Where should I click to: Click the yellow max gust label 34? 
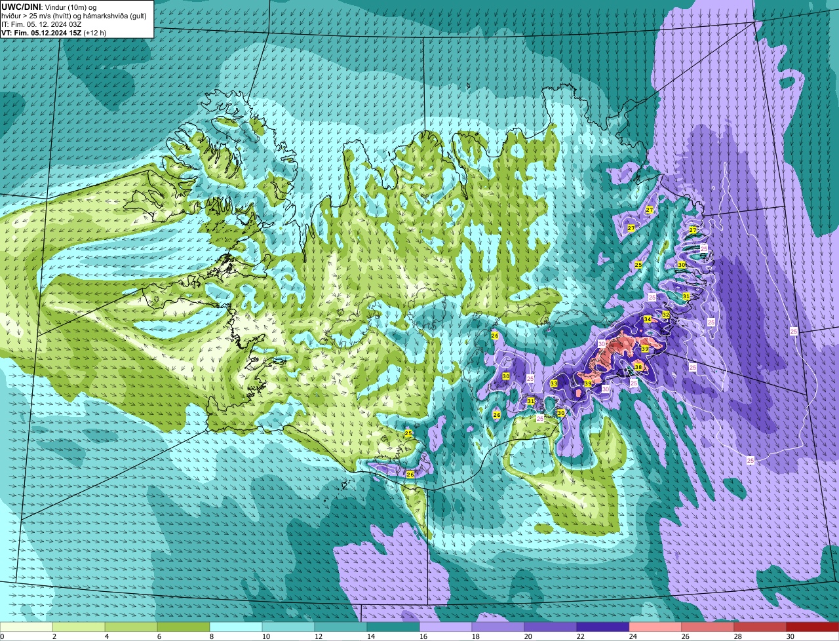[647, 319]
